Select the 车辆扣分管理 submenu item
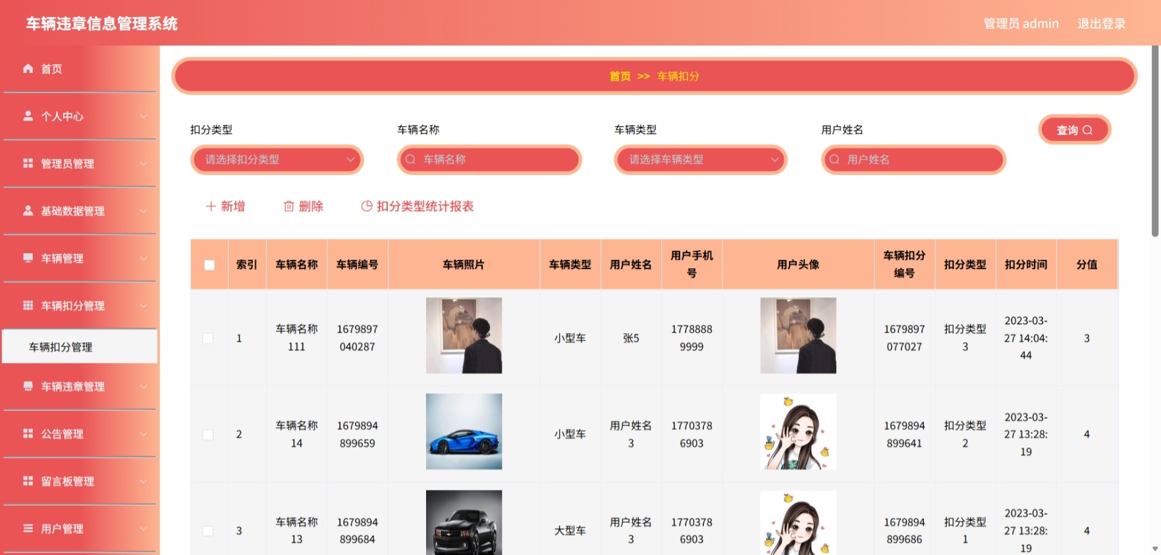Viewport: 1161px width, 555px height. pos(80,347)
